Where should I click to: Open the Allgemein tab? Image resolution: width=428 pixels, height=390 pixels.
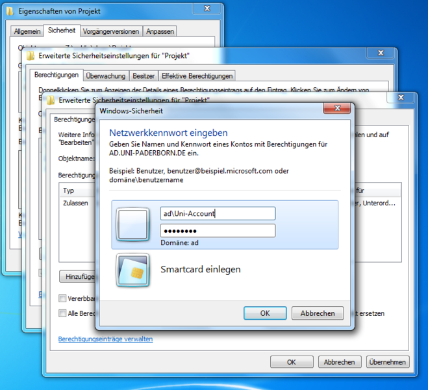coord(27,31)
